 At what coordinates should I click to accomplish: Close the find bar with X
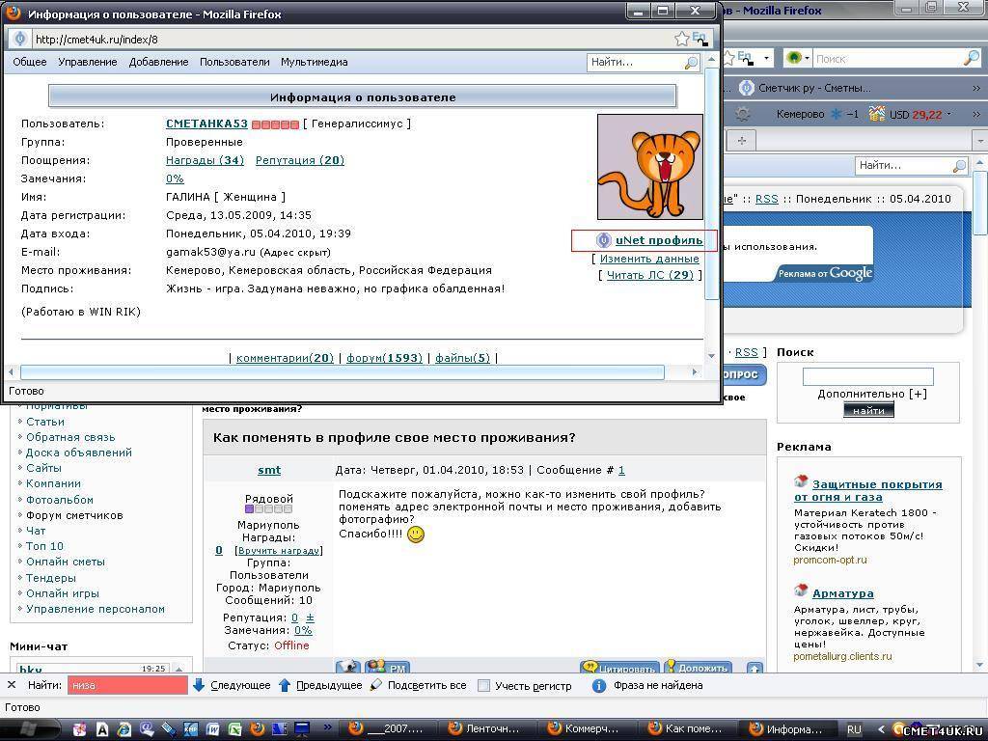[12, 685]
